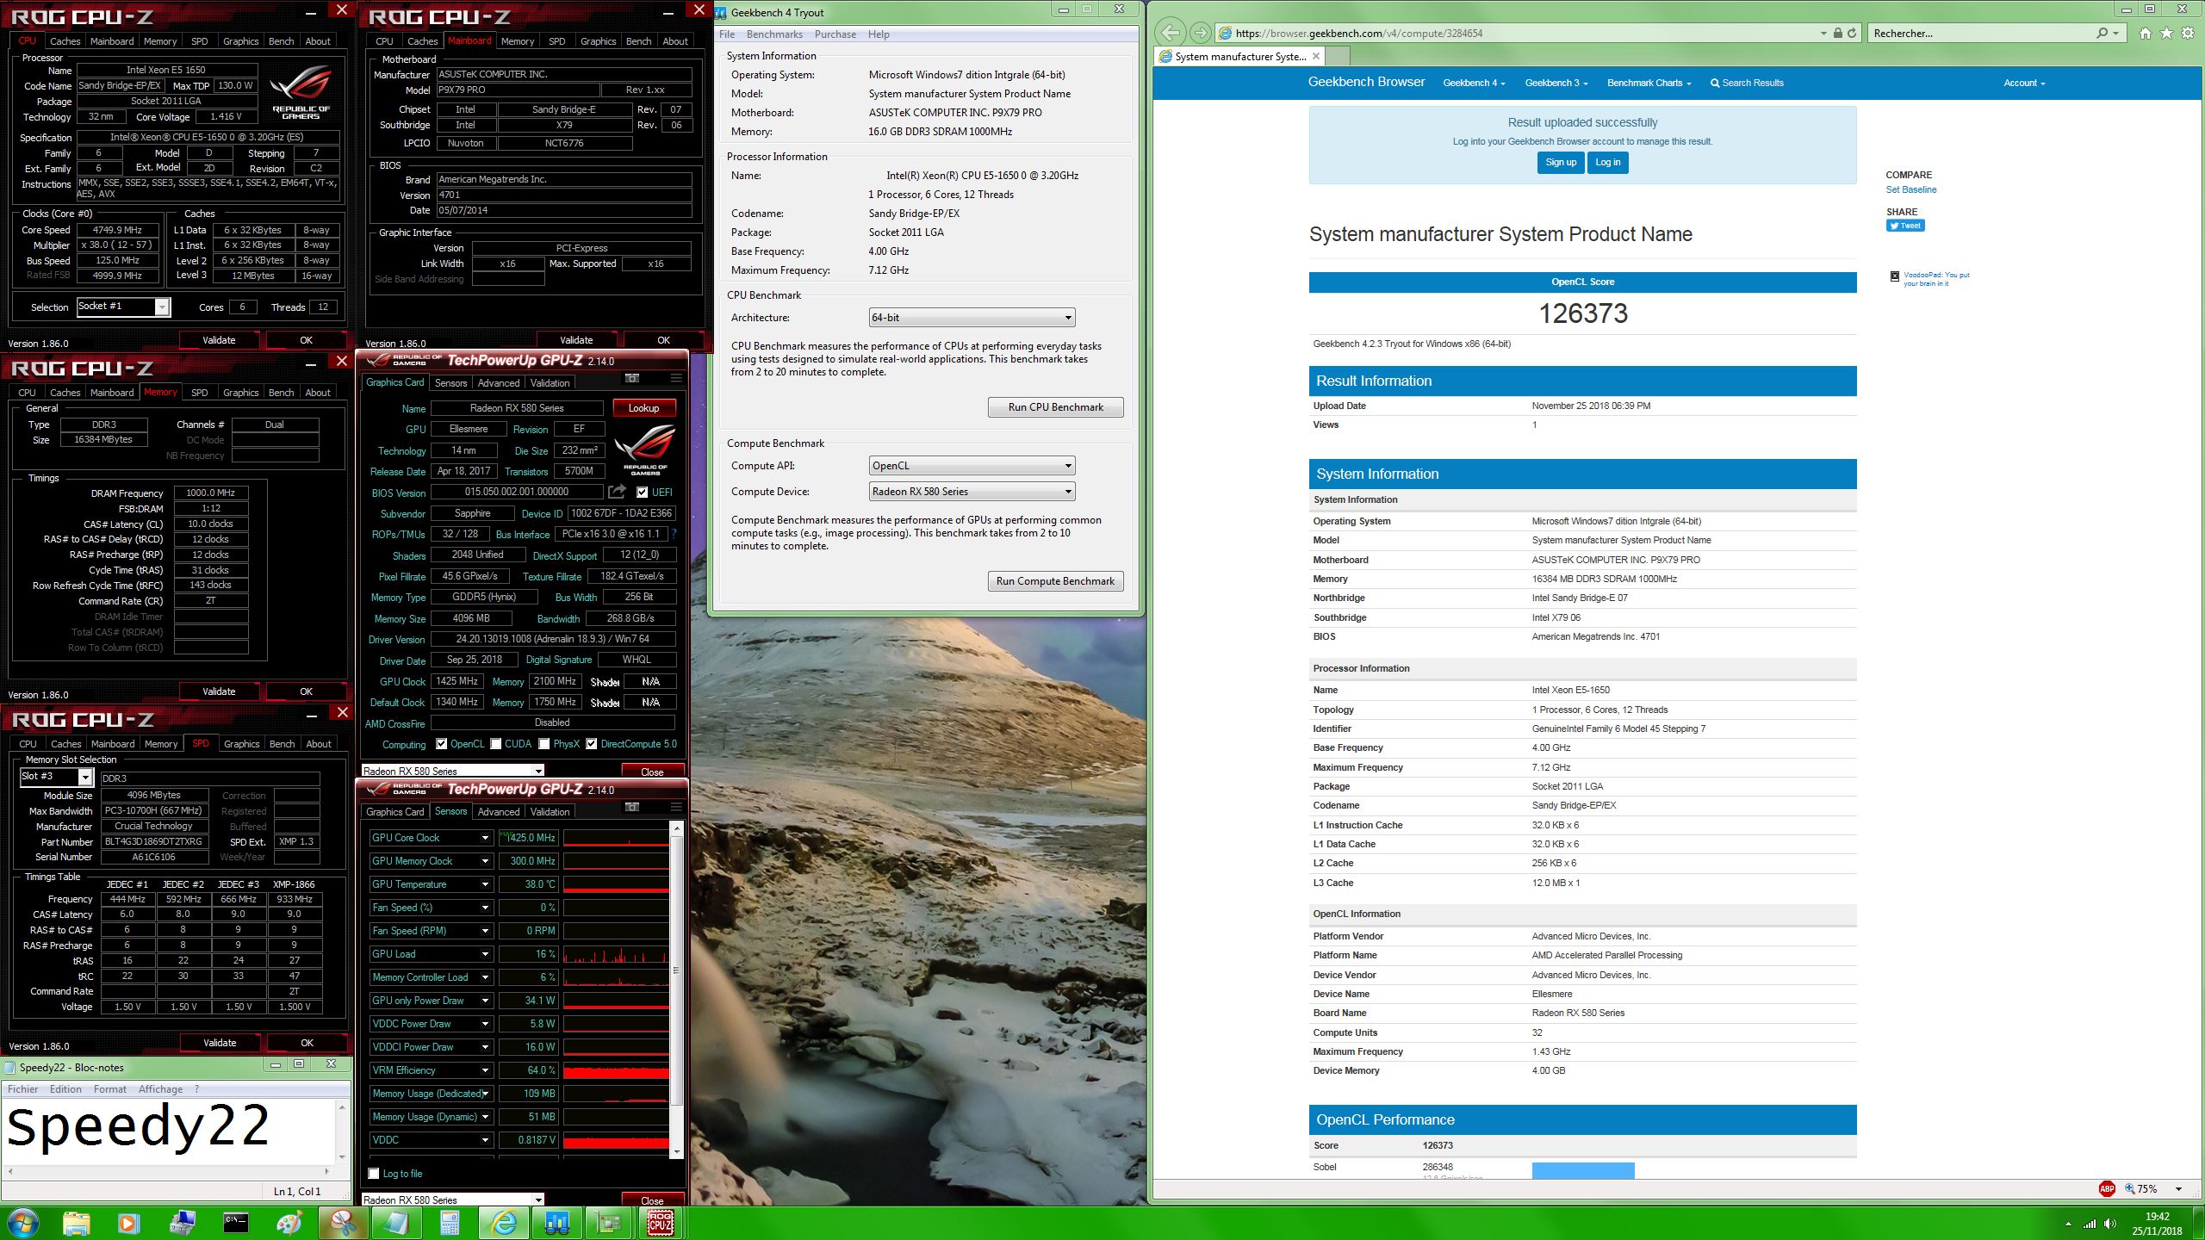The height and width of the screenshot is (1240, 2205).
Task: Open browser Tools gear icon
Action: click(2188, 34)
